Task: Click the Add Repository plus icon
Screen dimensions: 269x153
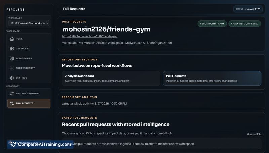Action: point(12,68)
